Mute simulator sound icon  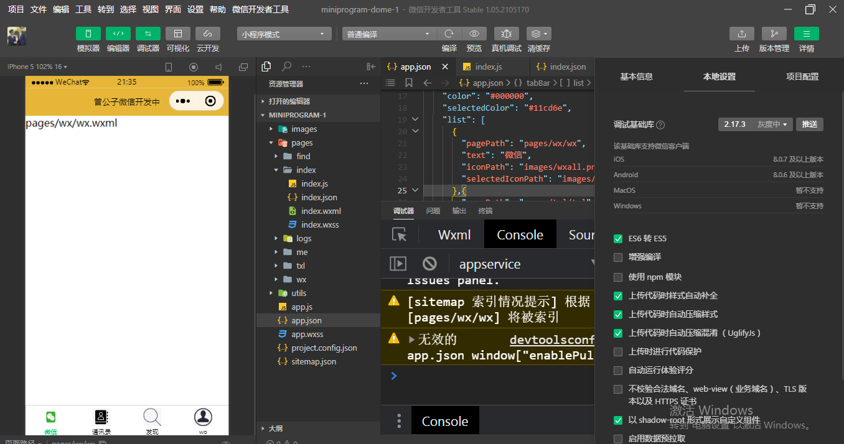click(218, 67)
